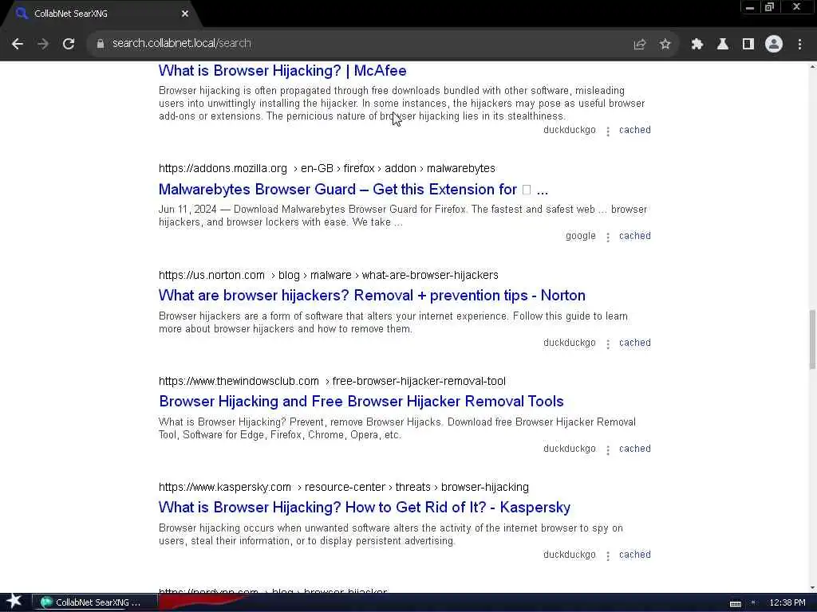The image size is (817, 612).
Task: Reload the page with the refresh icon
Action: 69,44
